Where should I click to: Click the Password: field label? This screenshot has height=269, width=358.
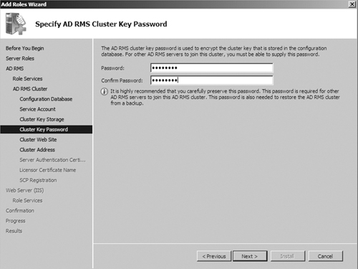[112, 68]
